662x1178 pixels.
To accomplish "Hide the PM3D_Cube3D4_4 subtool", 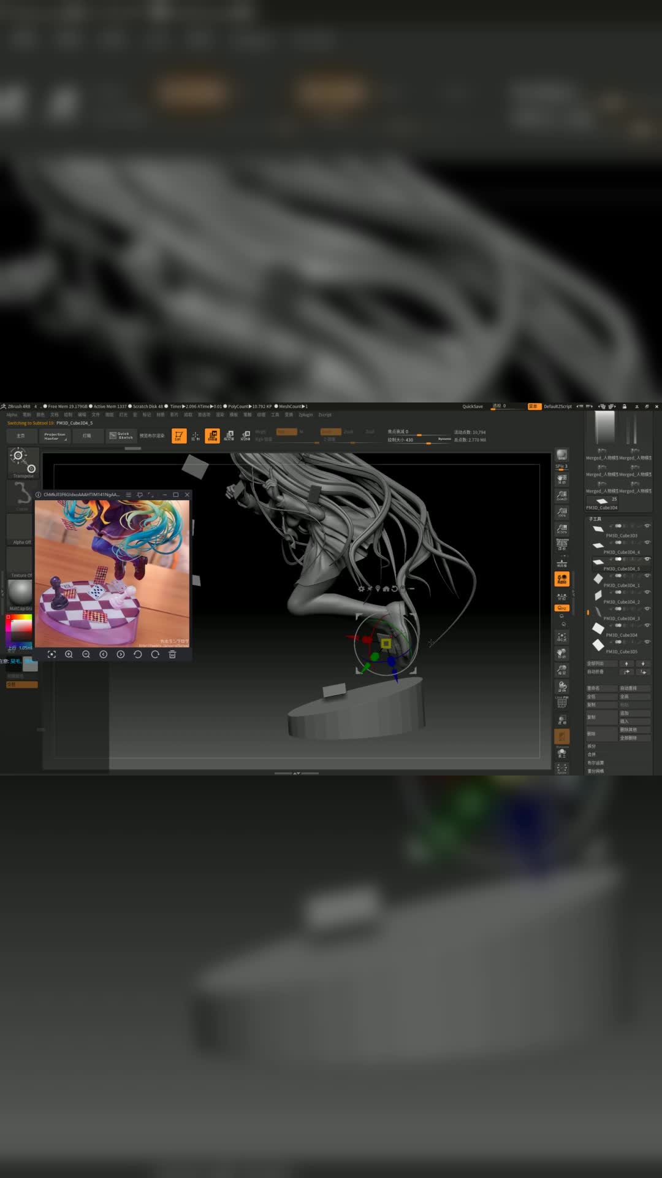I will (647, 543).
